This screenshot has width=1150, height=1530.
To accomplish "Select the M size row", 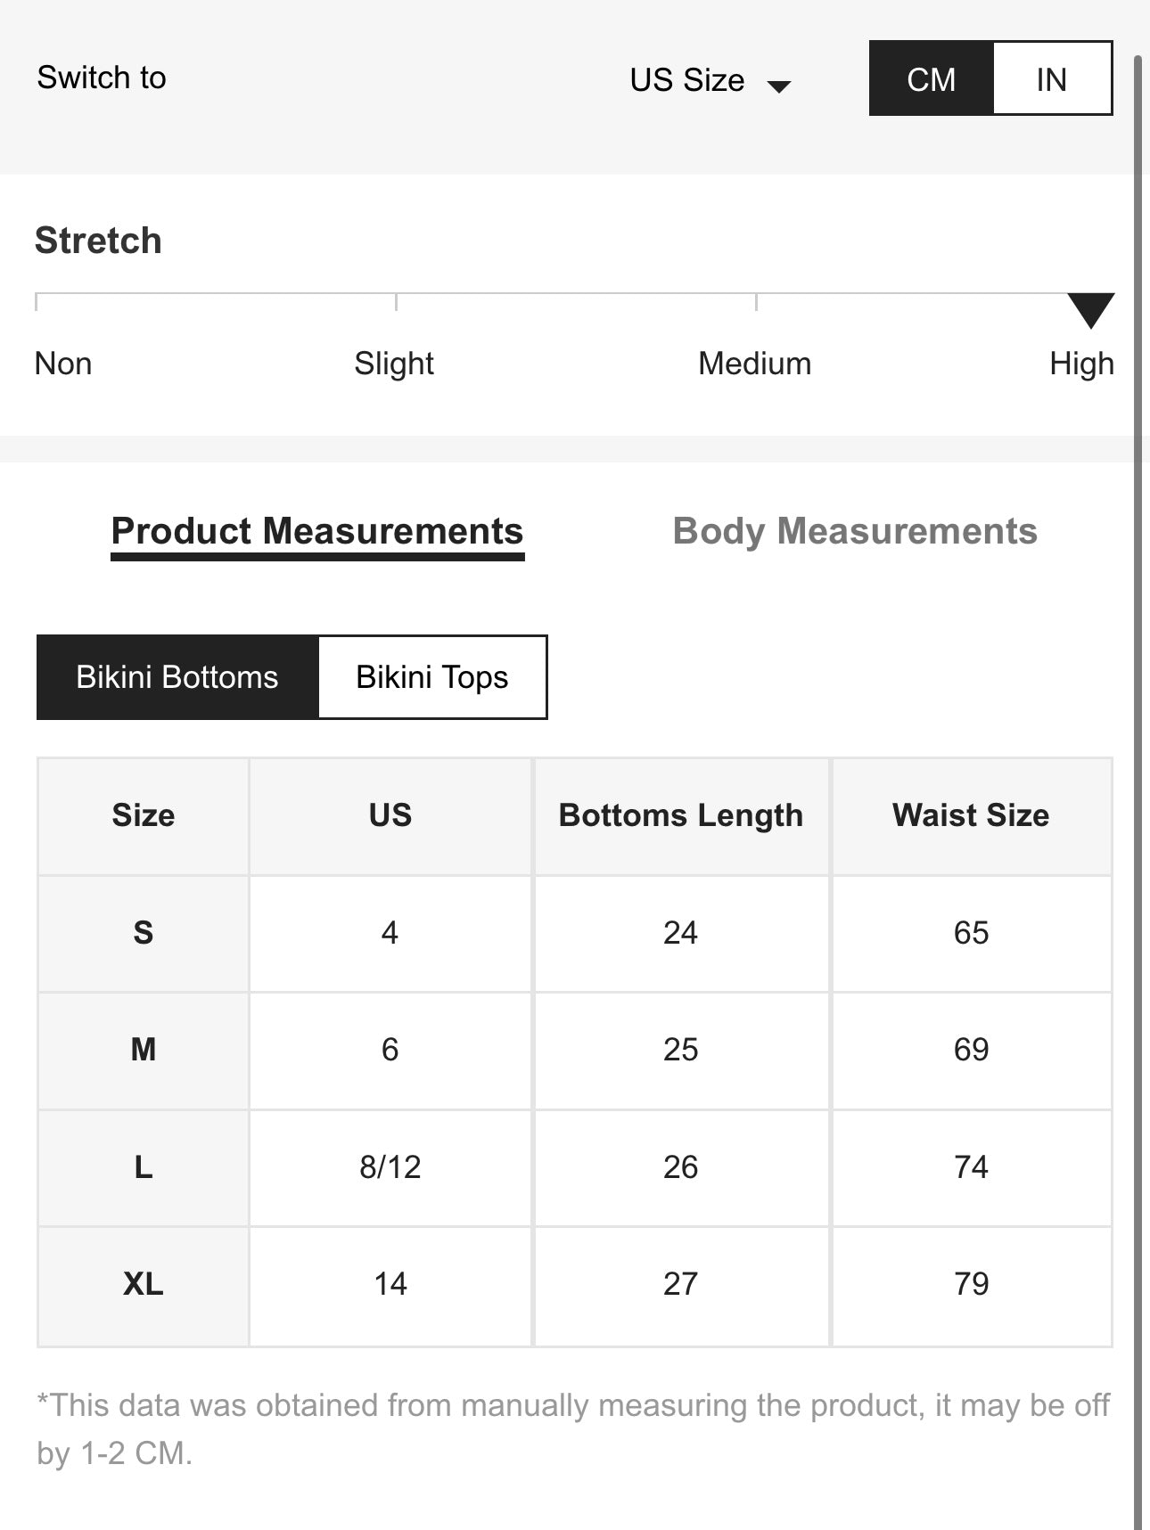I will click(x=144, y=1050).
